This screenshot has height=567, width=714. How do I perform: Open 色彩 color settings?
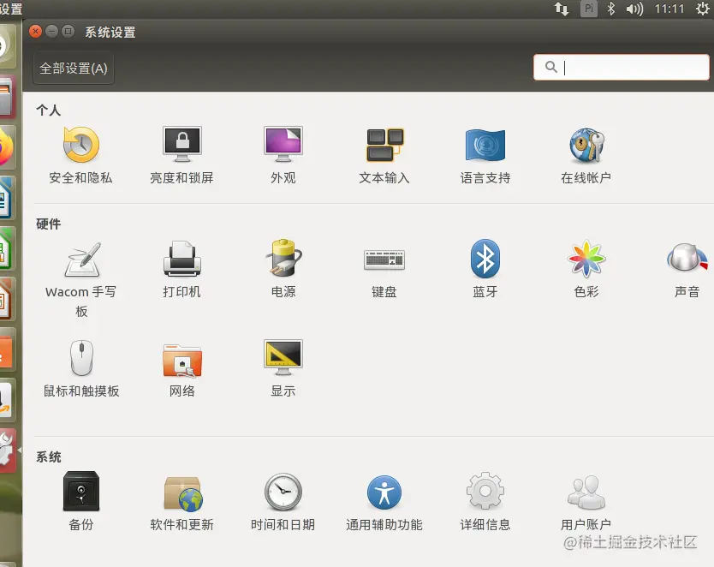pyautogui.click(x=586, y=269)
